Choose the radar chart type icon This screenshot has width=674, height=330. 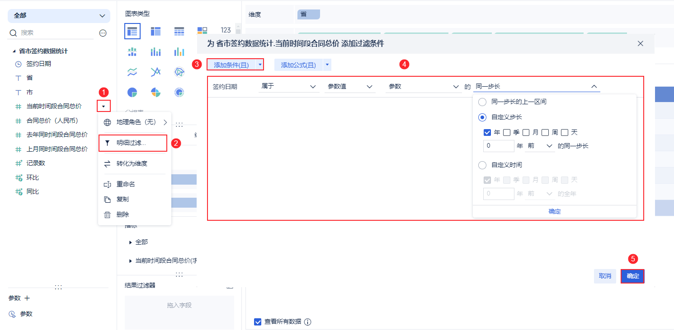pos(179,72)
